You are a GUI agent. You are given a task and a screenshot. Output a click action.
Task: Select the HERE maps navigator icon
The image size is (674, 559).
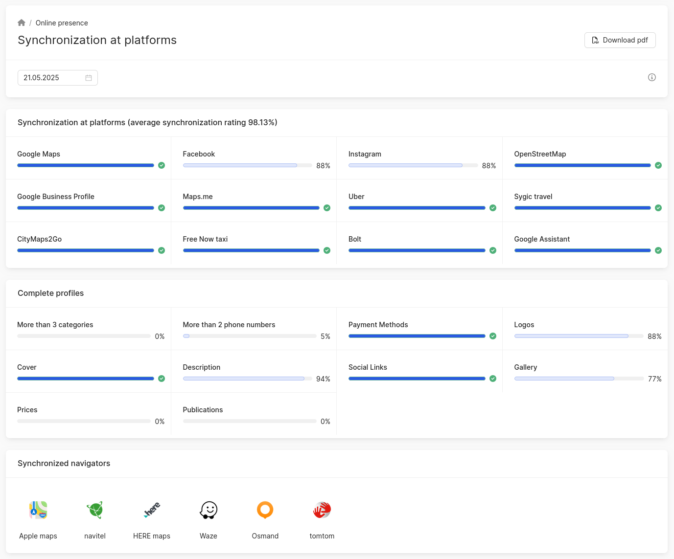click(x=152, y=510)
